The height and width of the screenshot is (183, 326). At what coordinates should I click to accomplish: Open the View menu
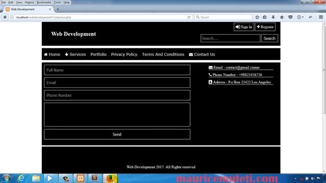(19, 2)
